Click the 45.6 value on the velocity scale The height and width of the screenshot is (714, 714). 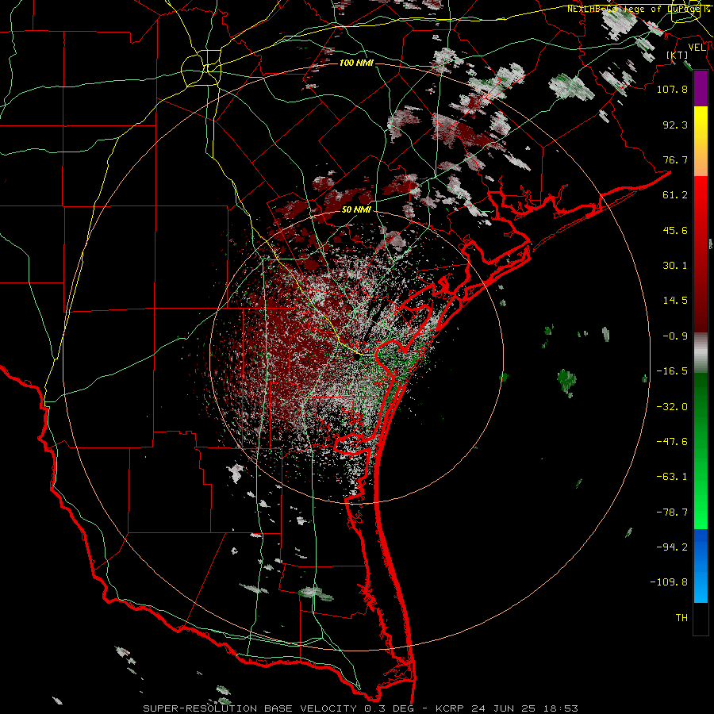pyautogui.click(x=675, y=230)
